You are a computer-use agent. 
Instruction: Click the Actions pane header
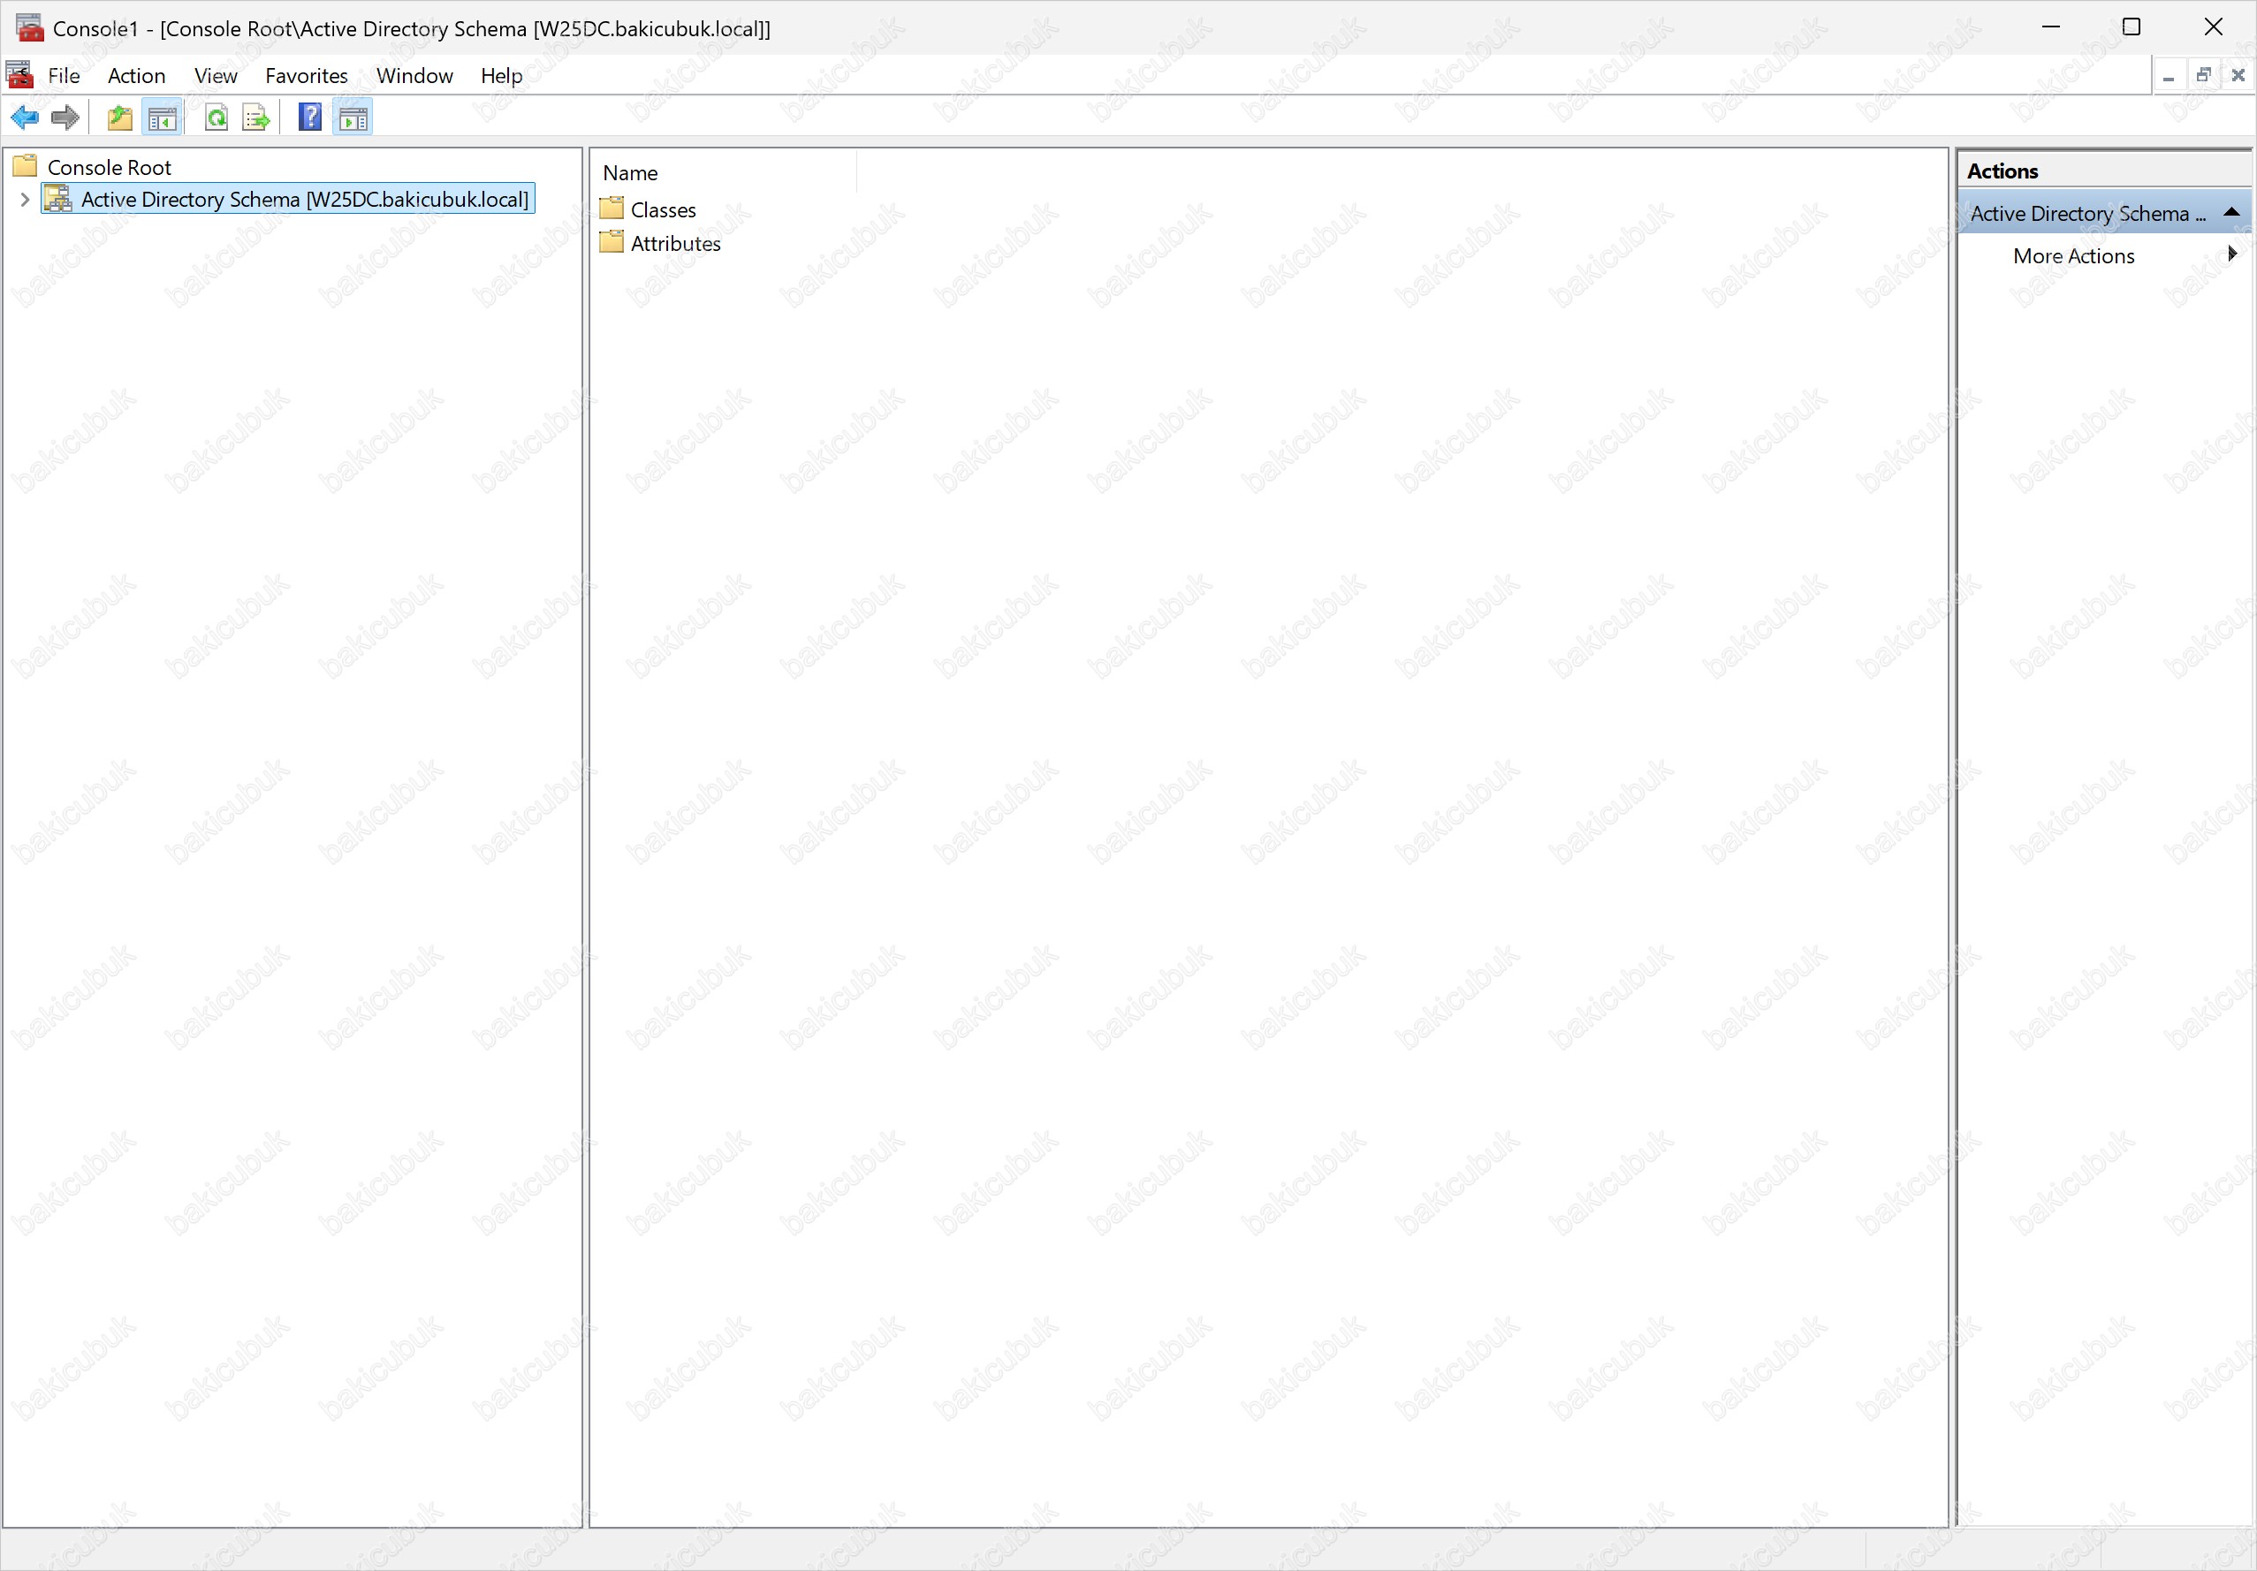2105,171
